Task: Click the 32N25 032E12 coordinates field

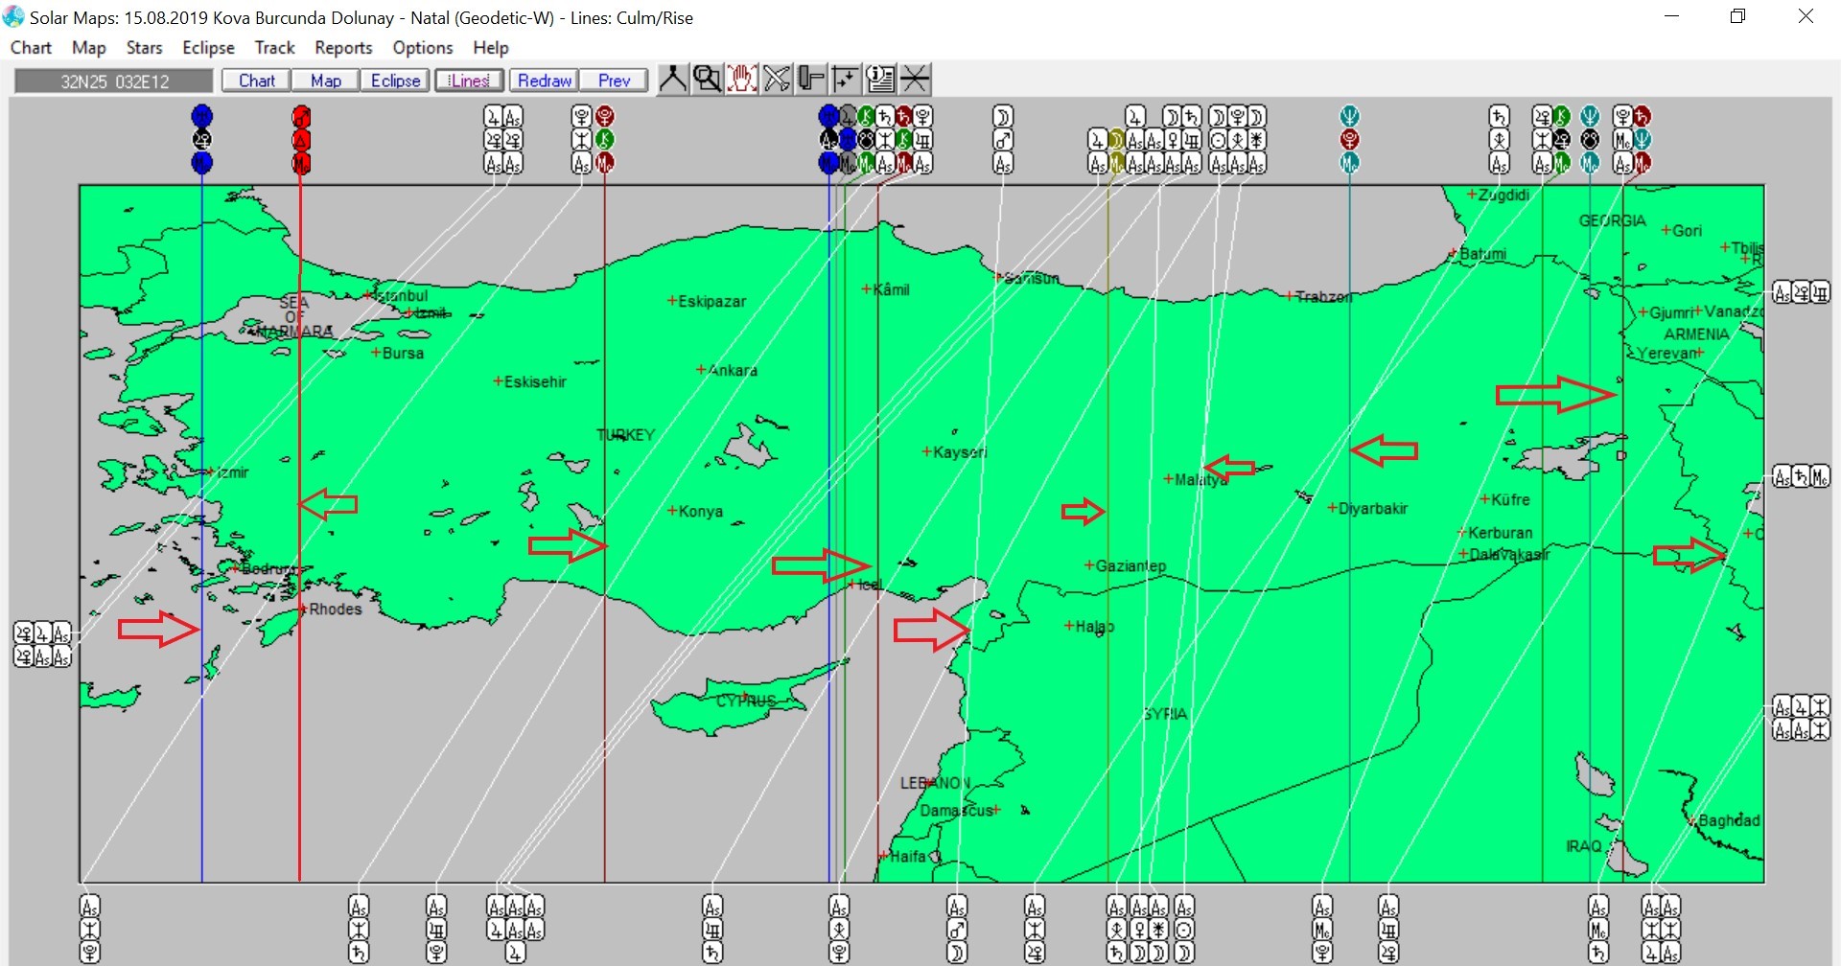Action: [x=114, y=81]
